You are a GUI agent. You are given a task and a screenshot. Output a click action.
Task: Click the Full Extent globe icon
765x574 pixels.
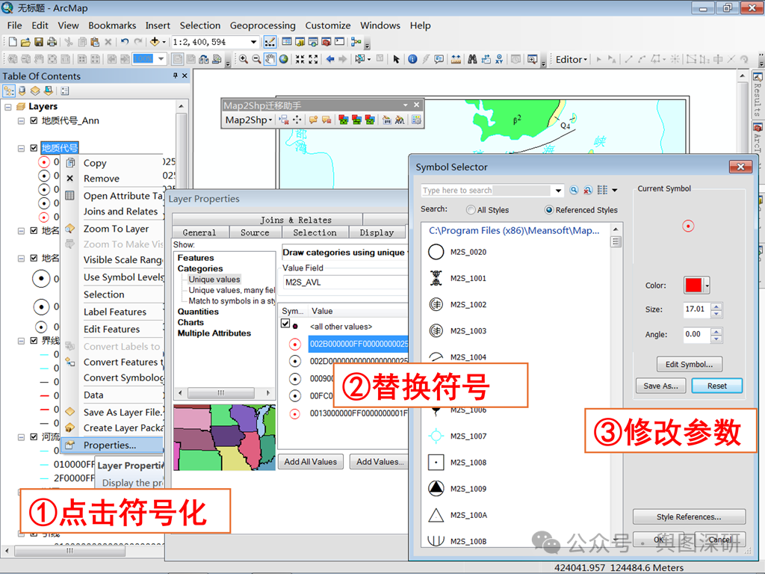coord(283,60)
